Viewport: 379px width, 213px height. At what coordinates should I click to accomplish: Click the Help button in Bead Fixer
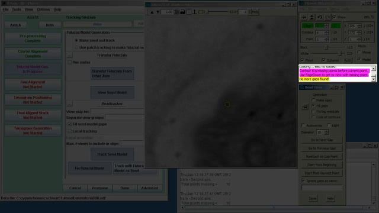tap(330, 199)
